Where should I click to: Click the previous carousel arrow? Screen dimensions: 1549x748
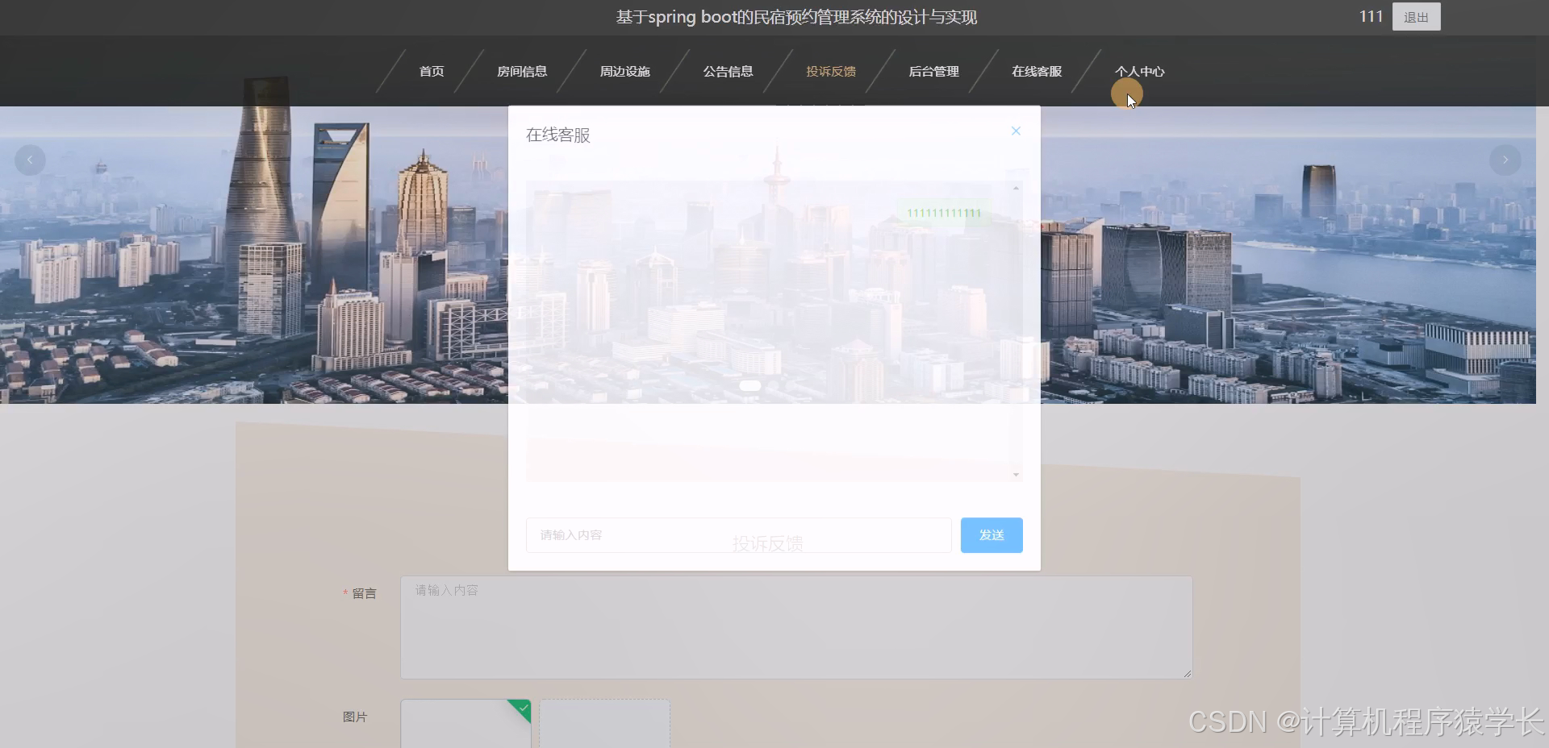(x=29, y=160)
